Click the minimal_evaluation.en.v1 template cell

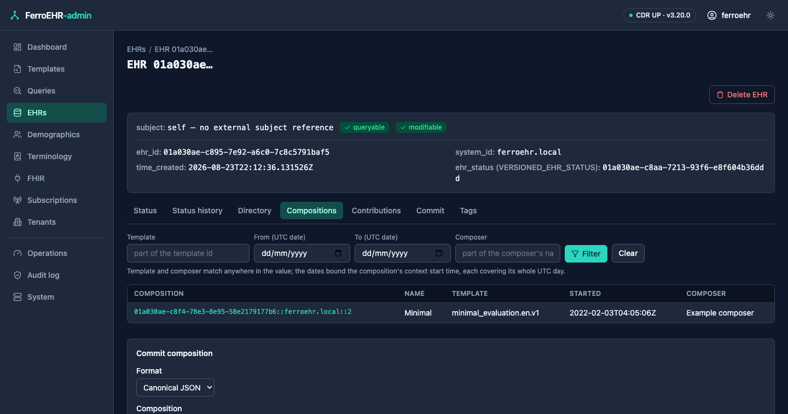point(496,313)
